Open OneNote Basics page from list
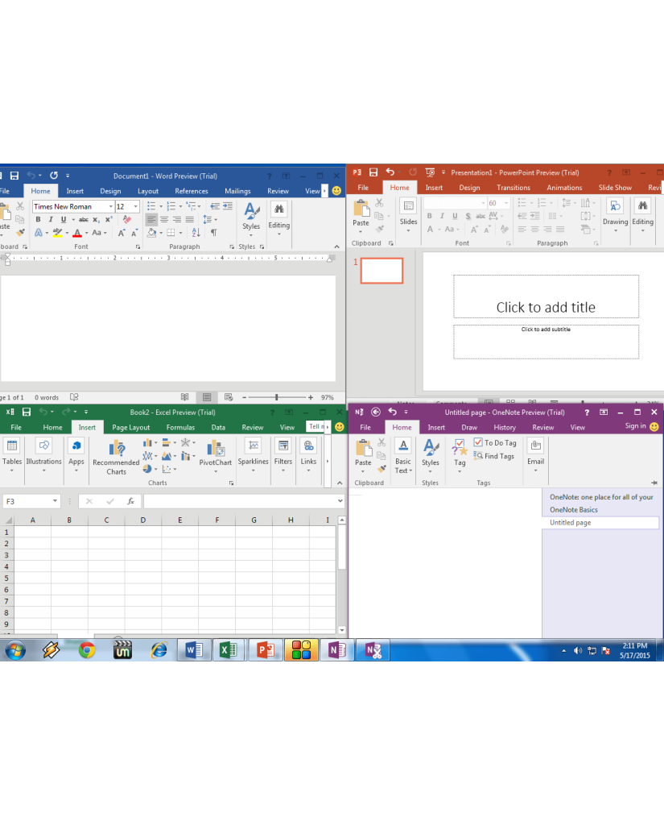 pos(574,510)
